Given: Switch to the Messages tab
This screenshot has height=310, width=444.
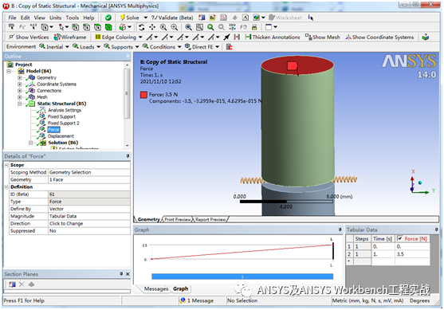Looking at the screenshot, I should point(156,288).
